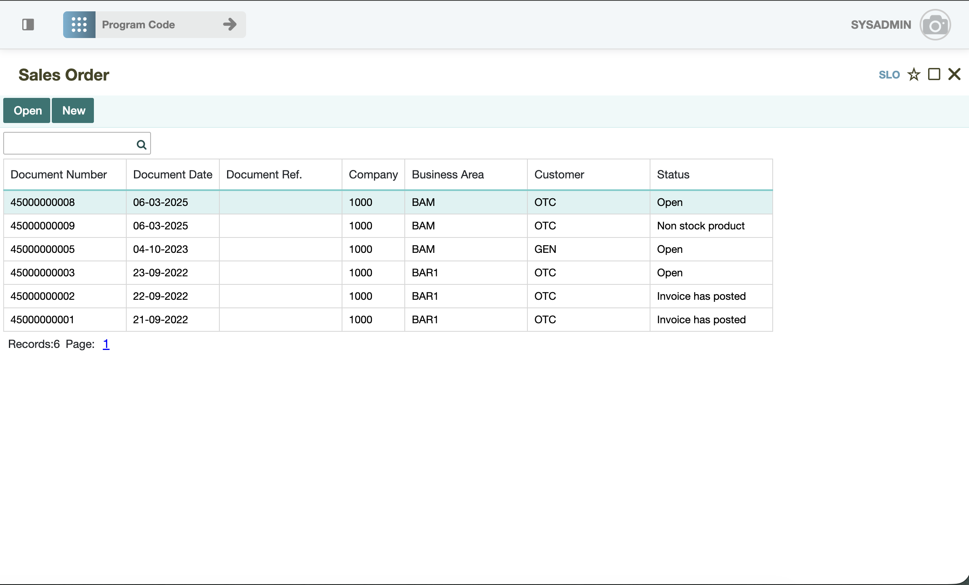Click the SLO program code label
This screenshot has width=969, height=585.
coord(889,75)
